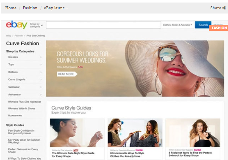Click Expert tips to inspire you text

point(69,113)
